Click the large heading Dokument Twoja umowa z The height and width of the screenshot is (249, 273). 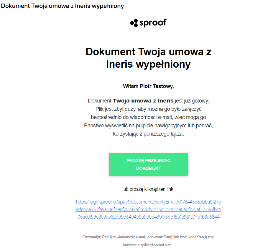[x=149, y=52]
